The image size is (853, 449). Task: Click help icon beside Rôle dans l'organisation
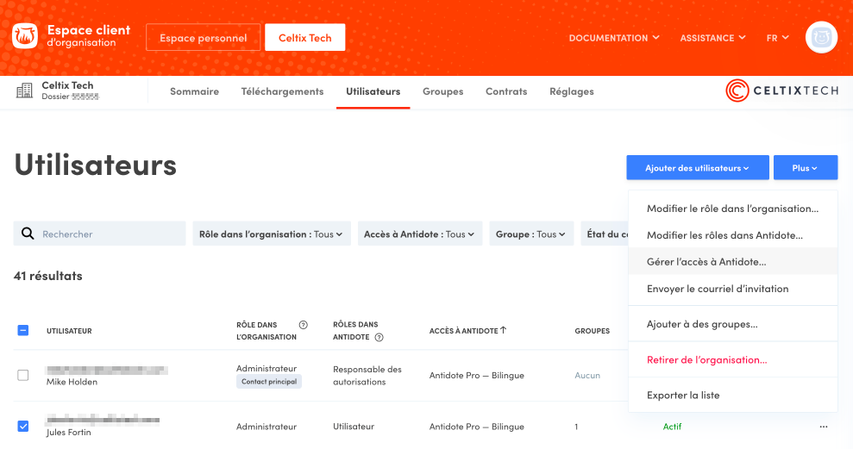click(303, 325)
